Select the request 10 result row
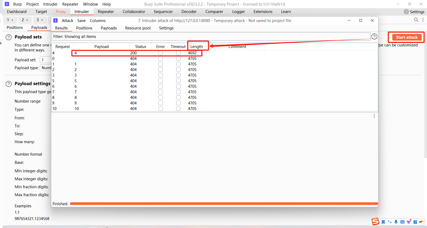 (x=215, y=109)
